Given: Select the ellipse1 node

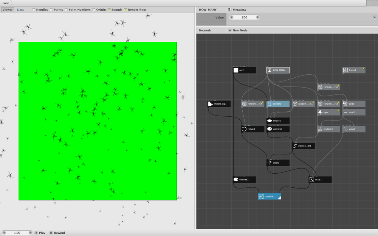Looking at the screenshot, I should click(278, 121).
